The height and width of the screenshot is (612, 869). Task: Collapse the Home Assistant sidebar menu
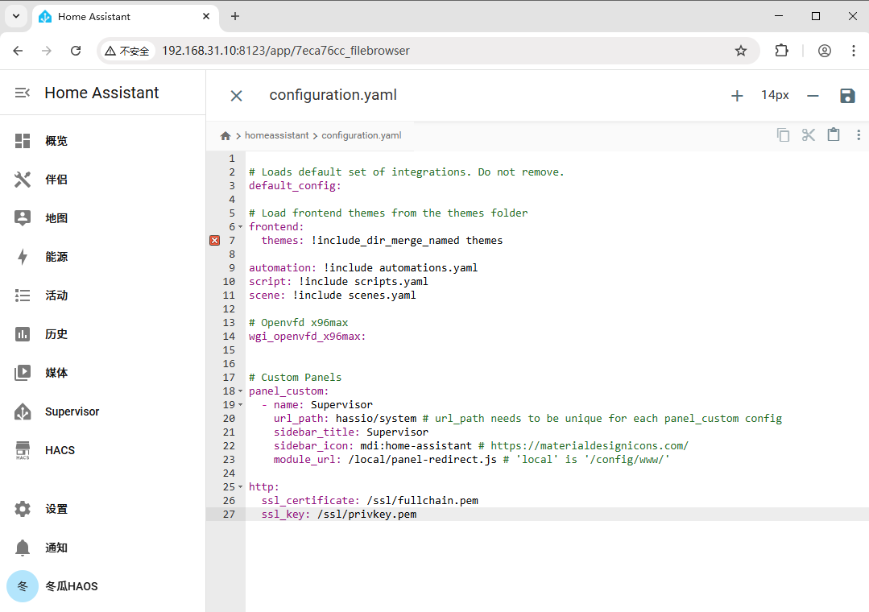[x=23, y=93]
